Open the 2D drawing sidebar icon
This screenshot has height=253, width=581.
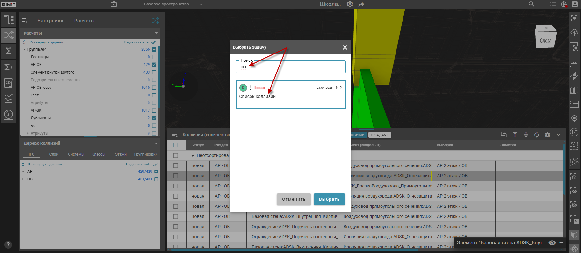tap(9, 83)
